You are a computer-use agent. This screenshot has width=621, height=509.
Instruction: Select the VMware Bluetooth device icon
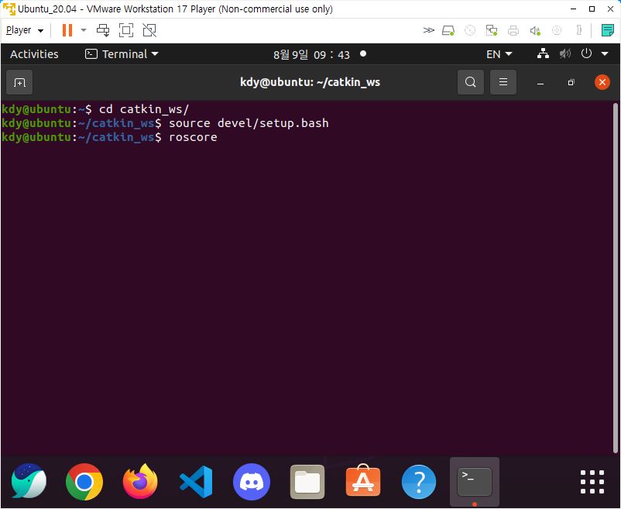(578, 30)
